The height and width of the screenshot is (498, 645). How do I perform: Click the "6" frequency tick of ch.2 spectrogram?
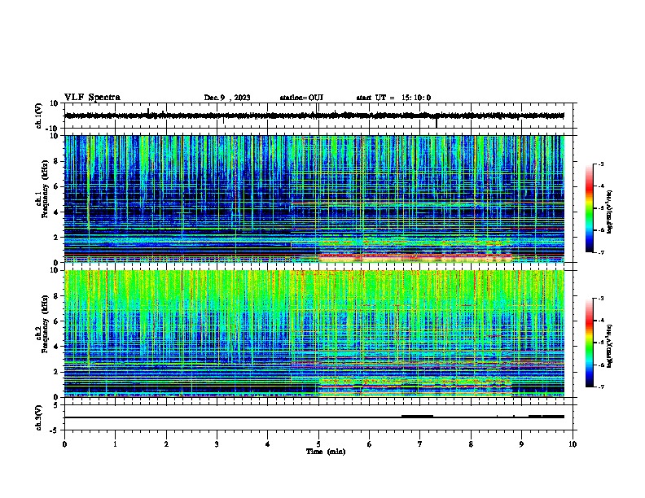tap(57, 321)
